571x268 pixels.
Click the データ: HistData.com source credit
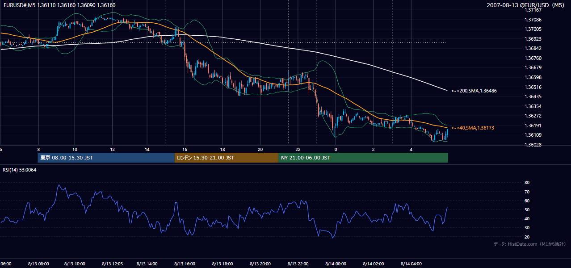point(530,244)
